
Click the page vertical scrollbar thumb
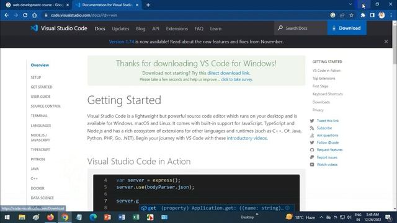coord(395,44)
